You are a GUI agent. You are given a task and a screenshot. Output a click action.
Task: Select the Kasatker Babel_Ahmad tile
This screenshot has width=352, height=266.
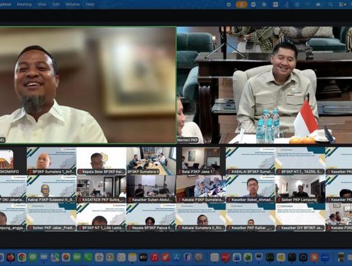pyautogui.click(x=251, y=189)
